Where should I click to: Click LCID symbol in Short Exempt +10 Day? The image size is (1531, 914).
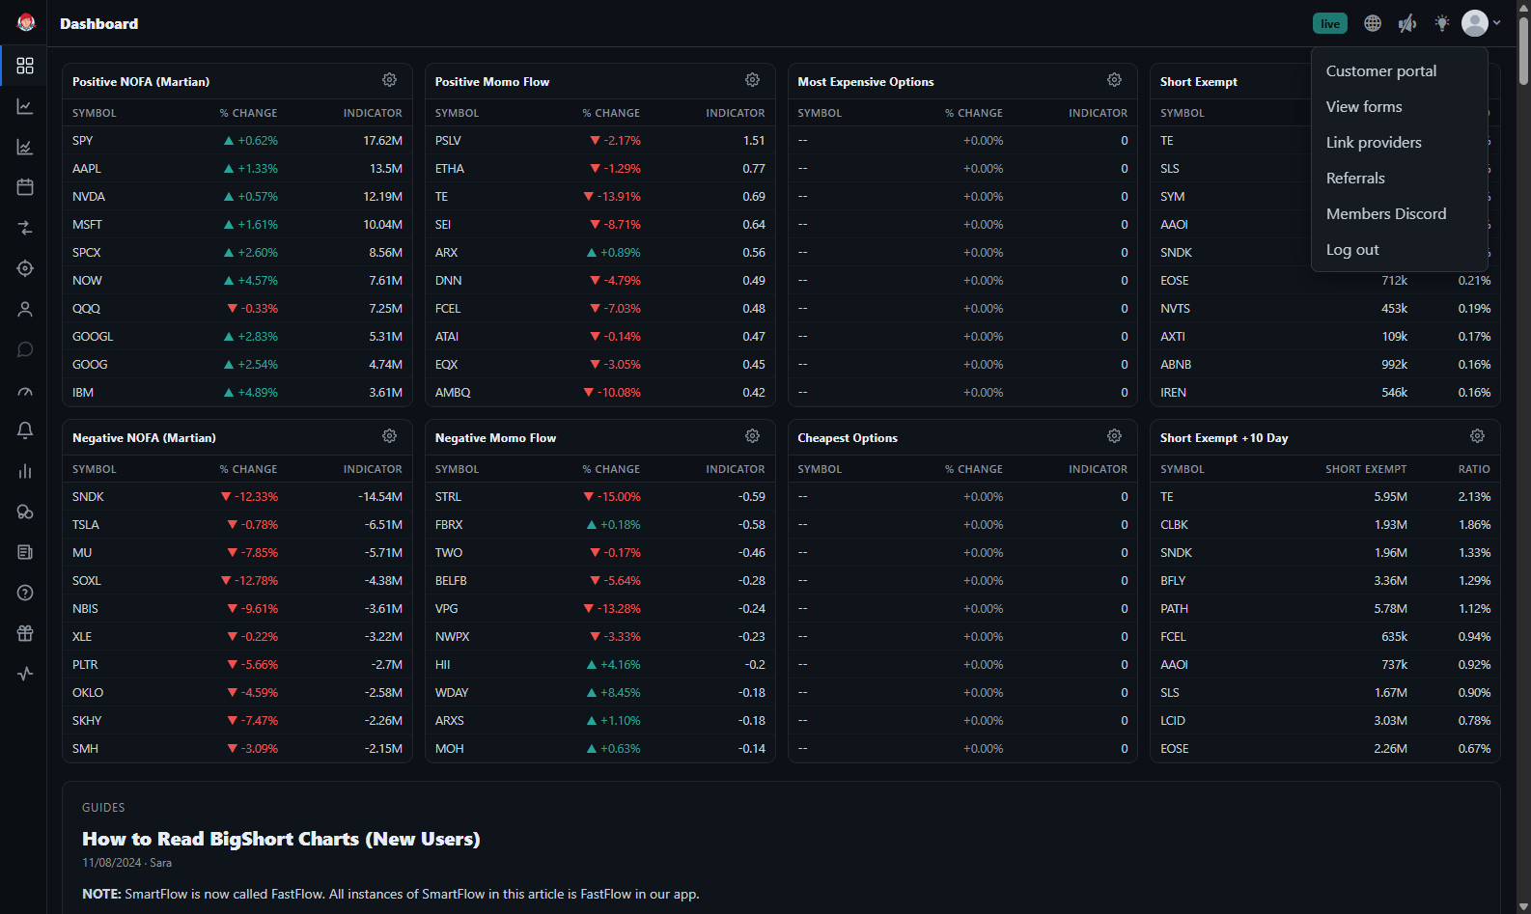click(x=1173, y=721)
